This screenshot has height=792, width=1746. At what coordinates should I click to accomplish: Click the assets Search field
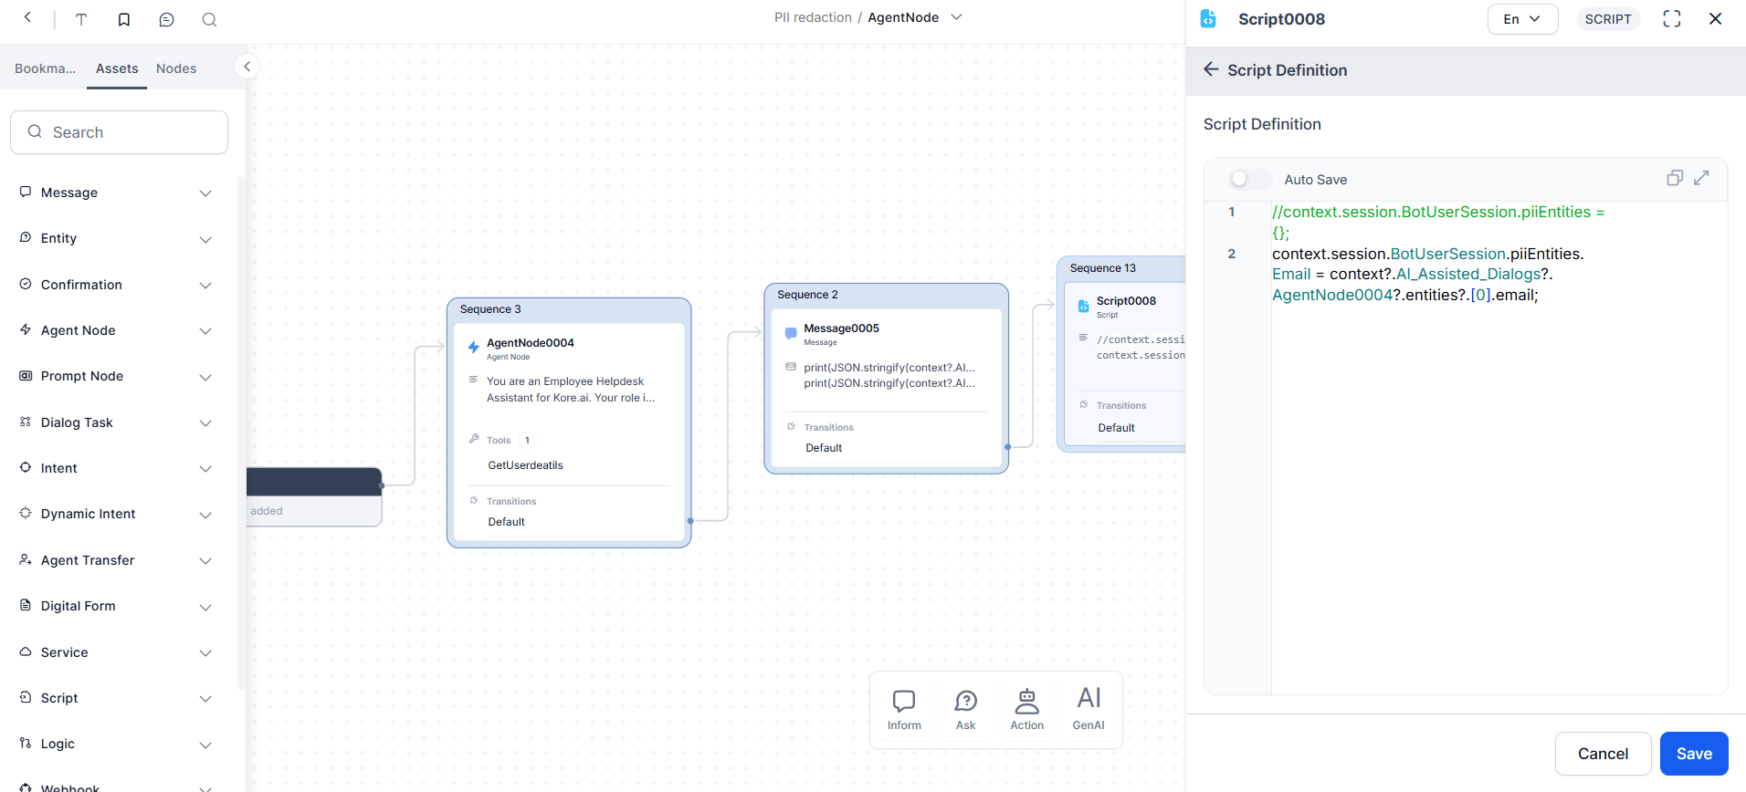click(x=119, y=132)
